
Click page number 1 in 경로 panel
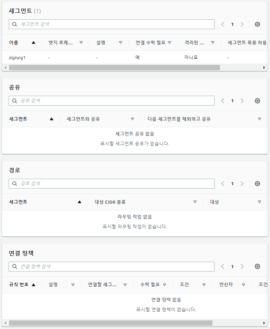pyautogui.click(x=233, y=184)
